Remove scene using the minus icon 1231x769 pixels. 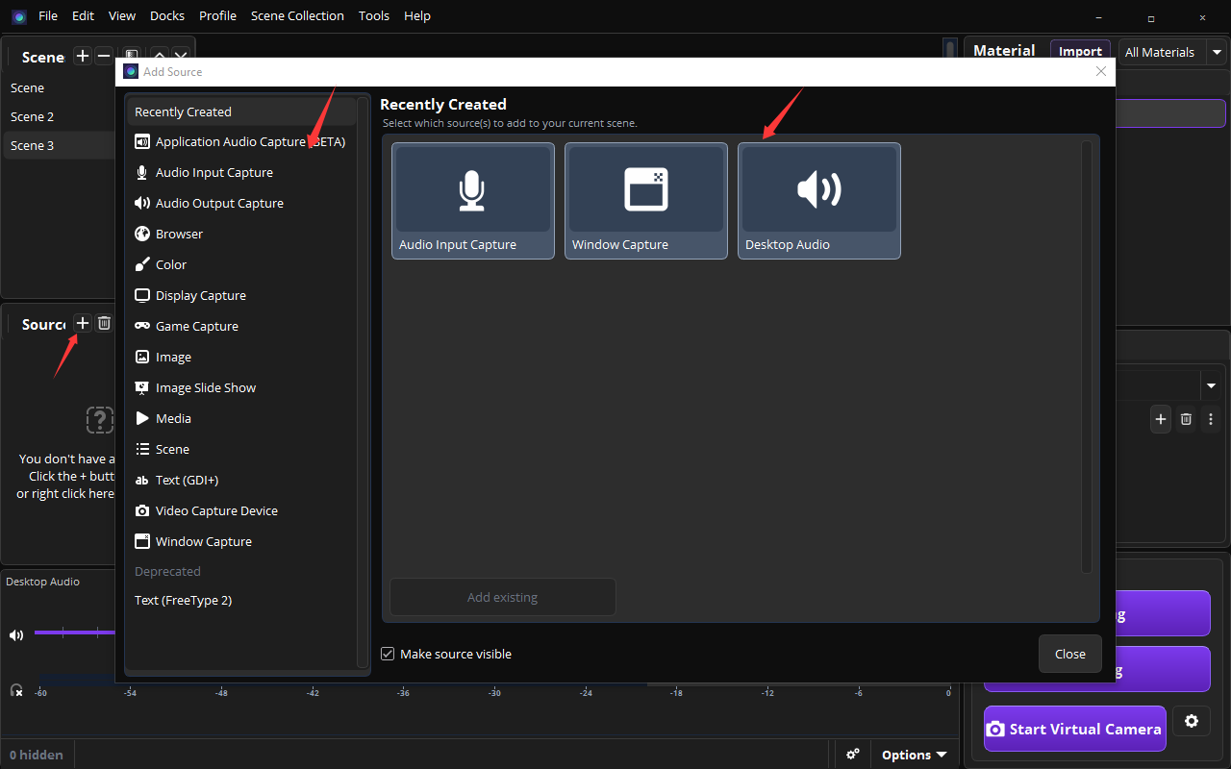pyautogui.click(x=104, y=57)
